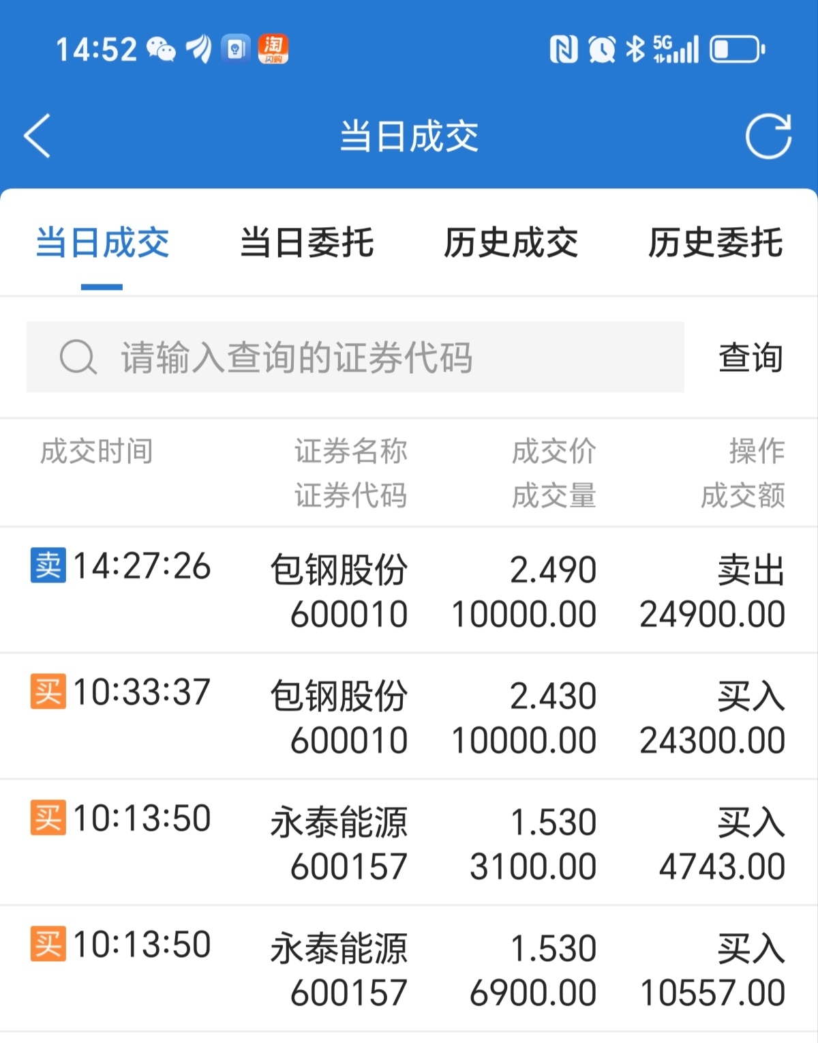818x1043 pixels.
Task: Refresh the trade list with the reload icon
Action: point(768,136)
